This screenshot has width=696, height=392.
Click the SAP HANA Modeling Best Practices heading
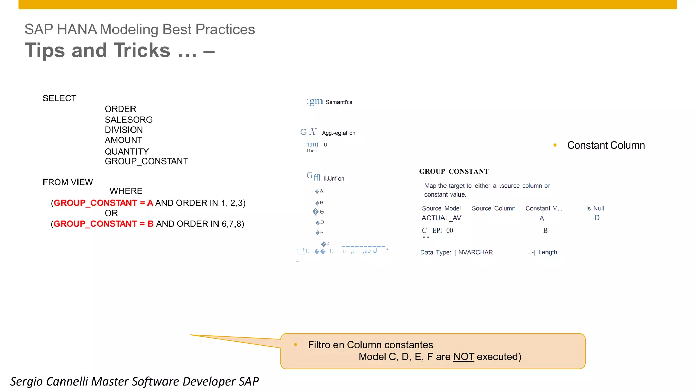(x=140, y=29)
